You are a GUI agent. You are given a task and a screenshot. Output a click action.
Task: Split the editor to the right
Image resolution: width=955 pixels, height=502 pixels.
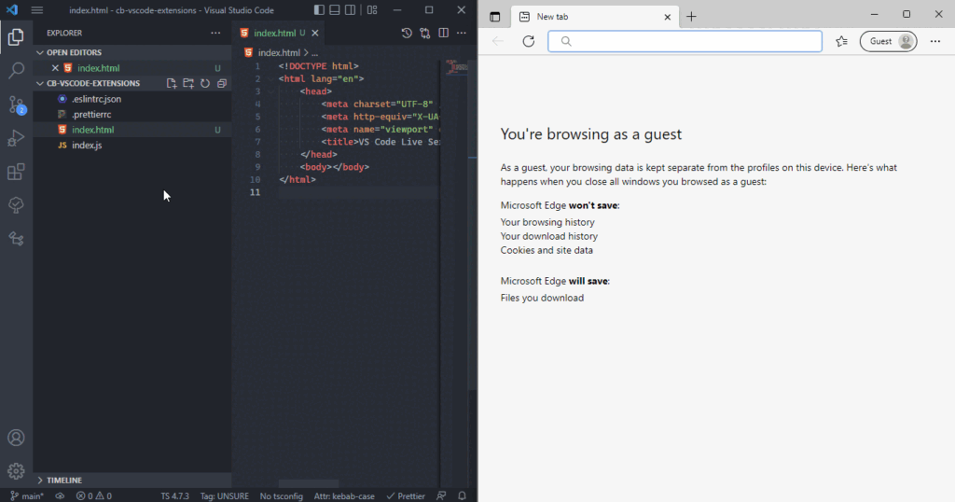click(x=443, y=33)
